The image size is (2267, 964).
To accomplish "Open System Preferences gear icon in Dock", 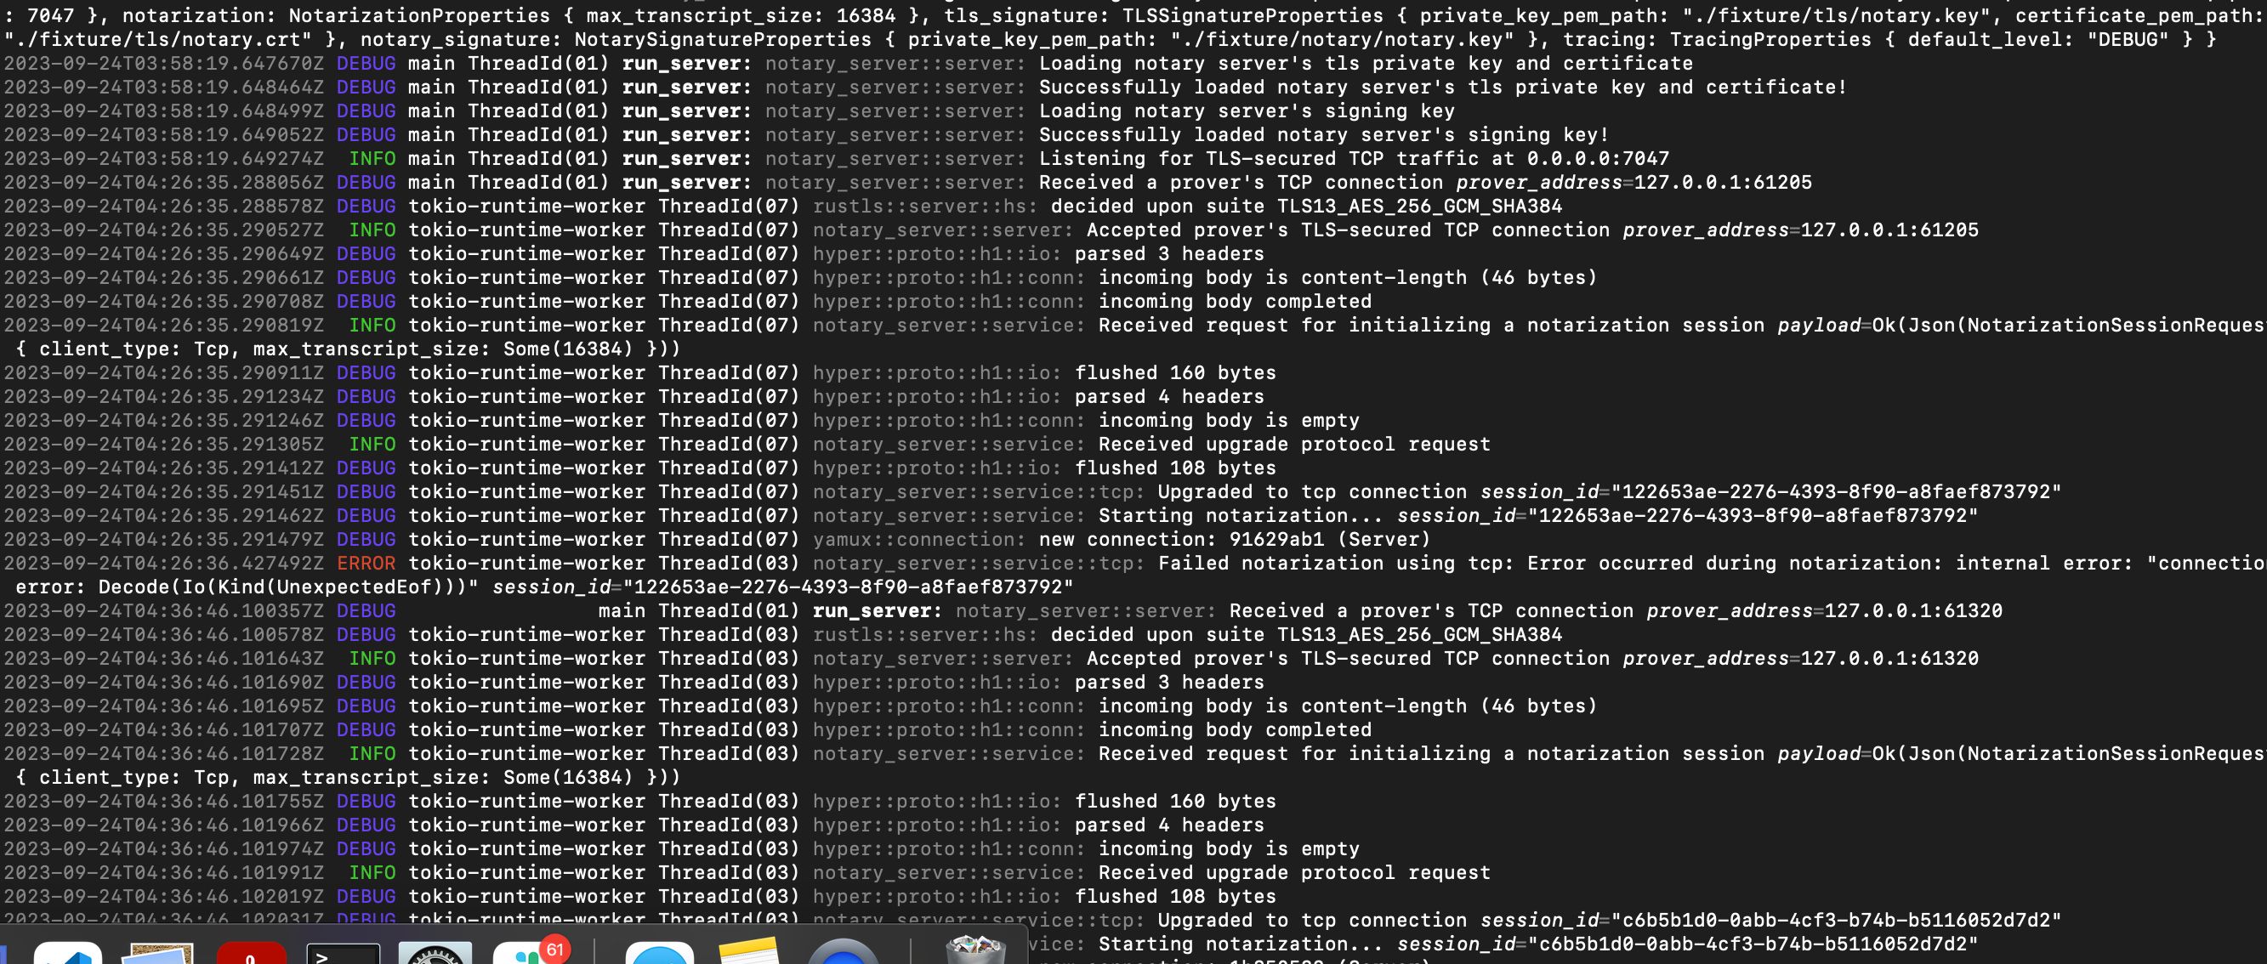I will tap(435, 954).
